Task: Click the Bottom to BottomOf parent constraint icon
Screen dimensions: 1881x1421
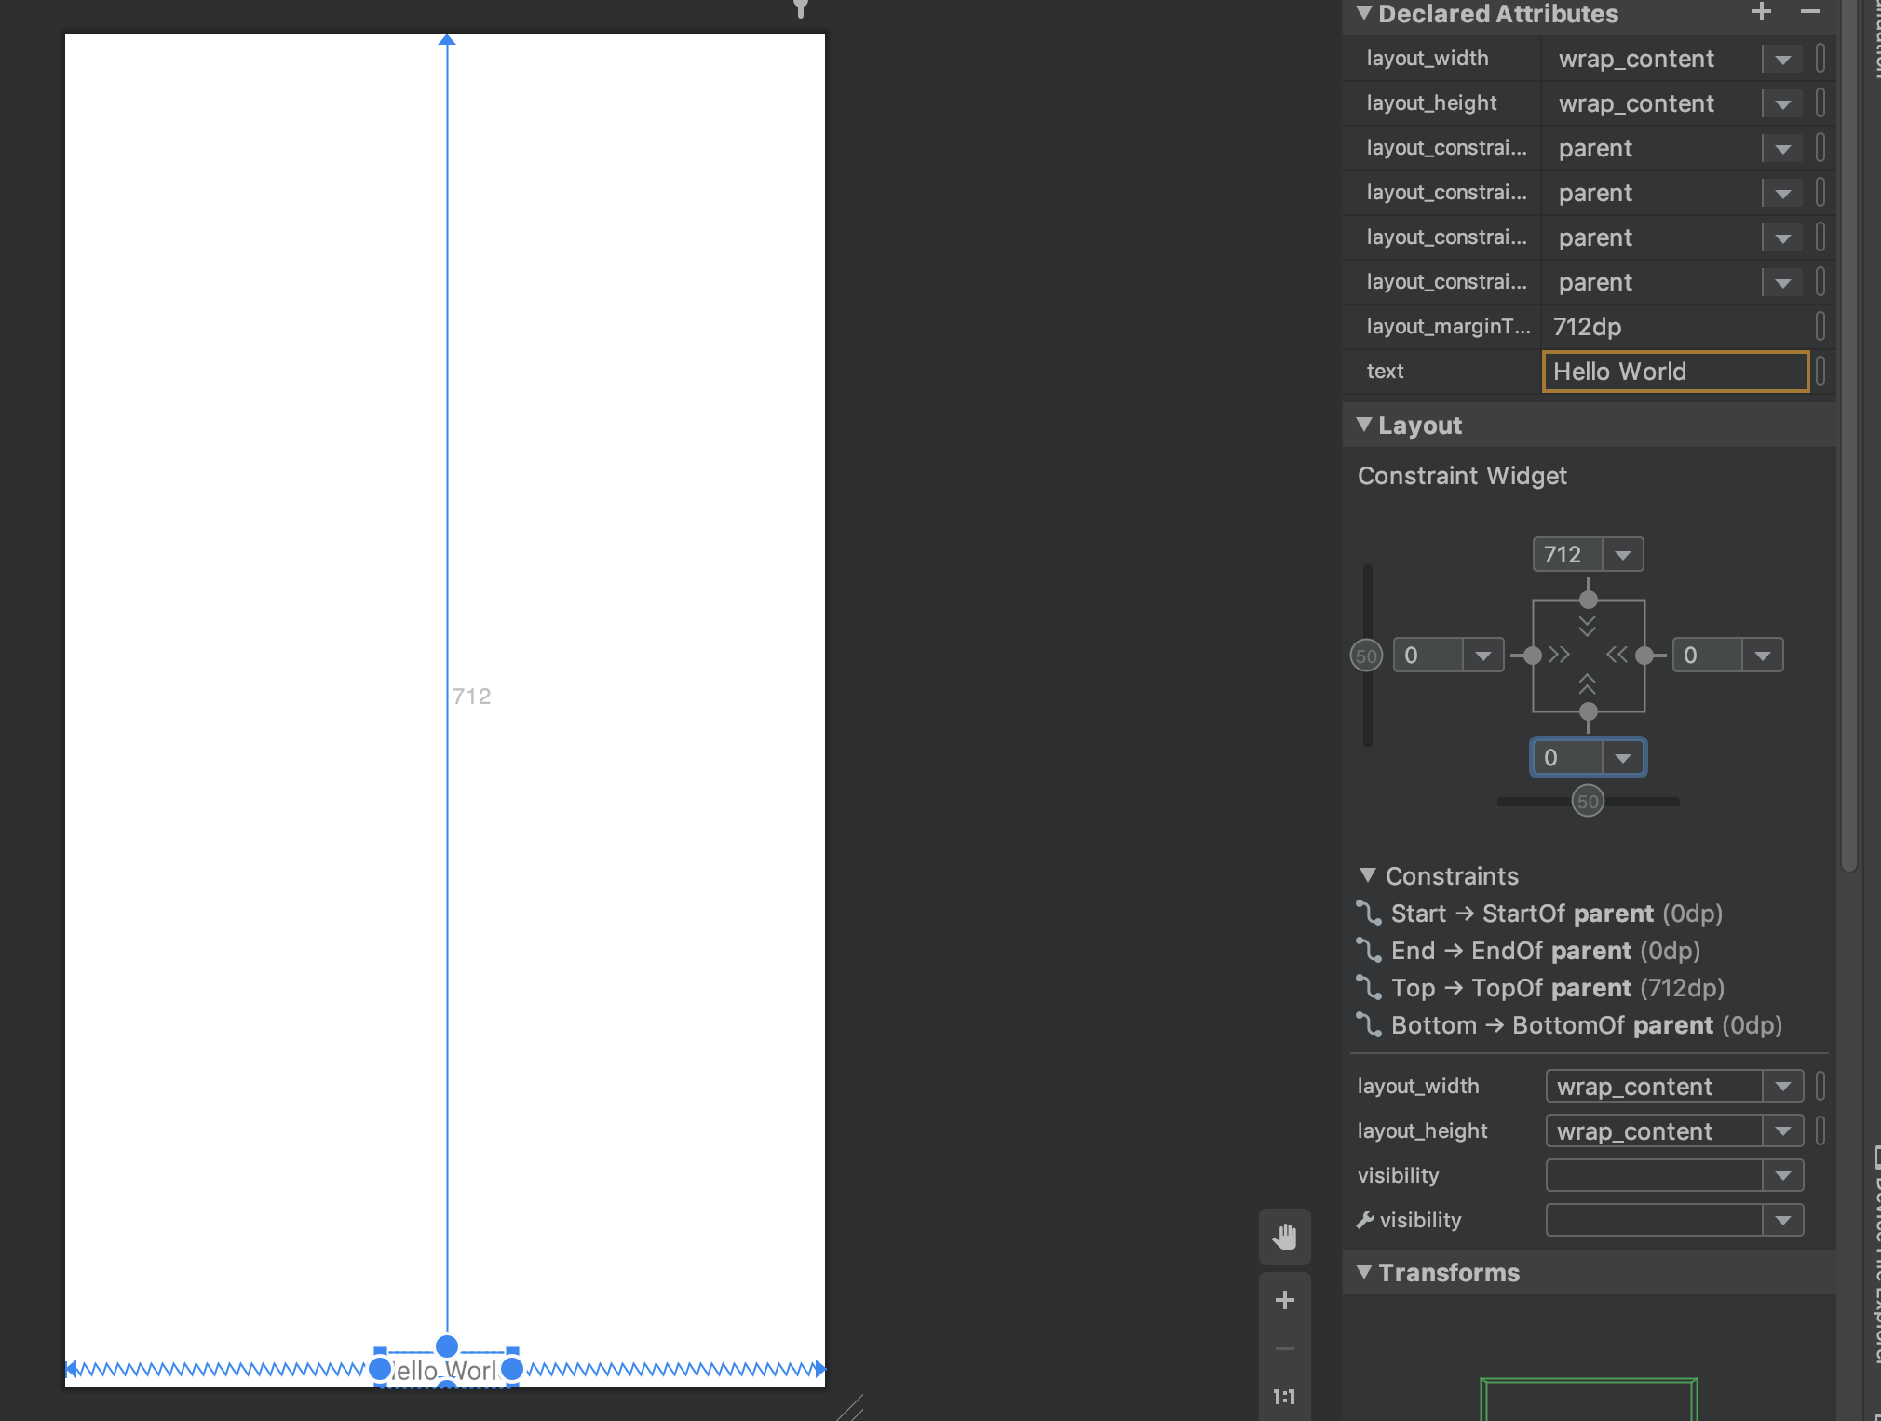Action: click(1368, 1025)
